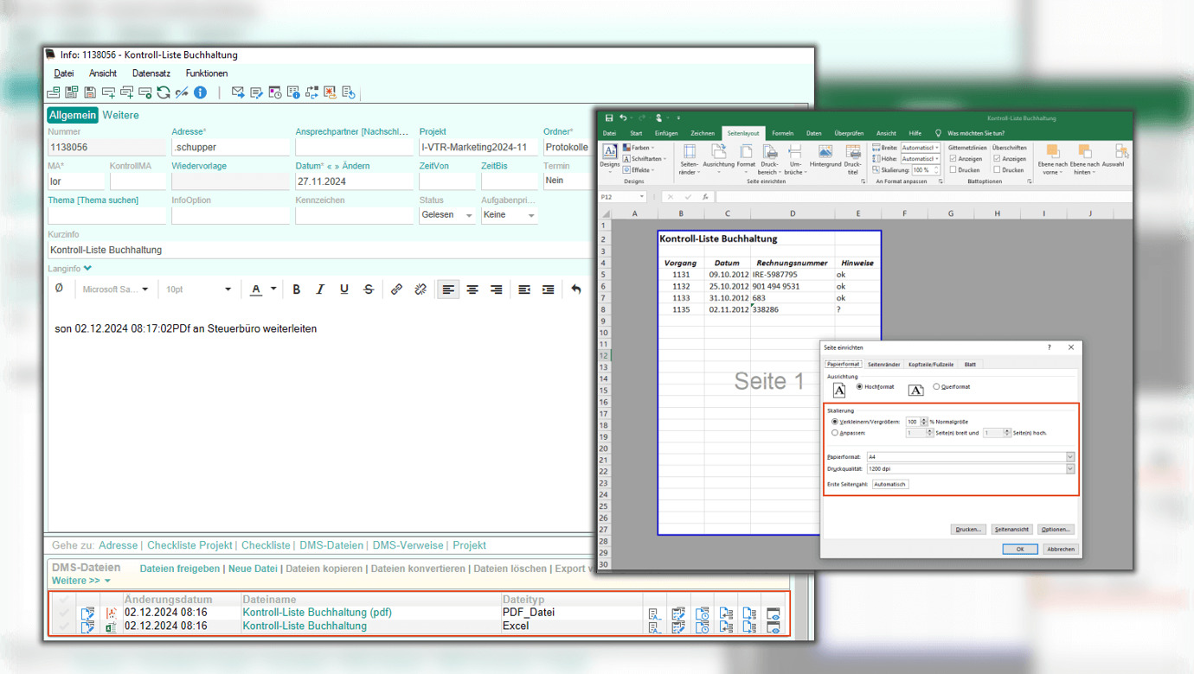The width and height of the screenshot is (1194, 674).
Task: Enable Gitternetzlinien Drucken checkbox
Action: [x=953, y=170]
